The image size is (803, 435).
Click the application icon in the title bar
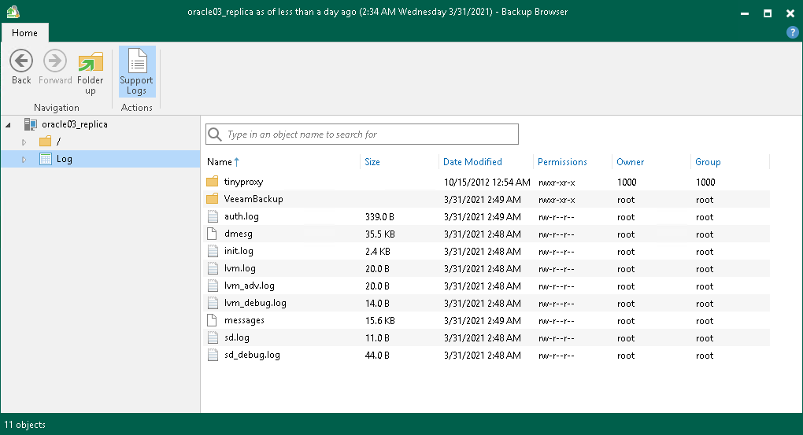12,12
